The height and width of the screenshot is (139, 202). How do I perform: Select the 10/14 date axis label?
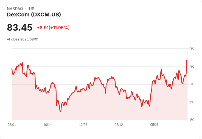pos(47,125)
